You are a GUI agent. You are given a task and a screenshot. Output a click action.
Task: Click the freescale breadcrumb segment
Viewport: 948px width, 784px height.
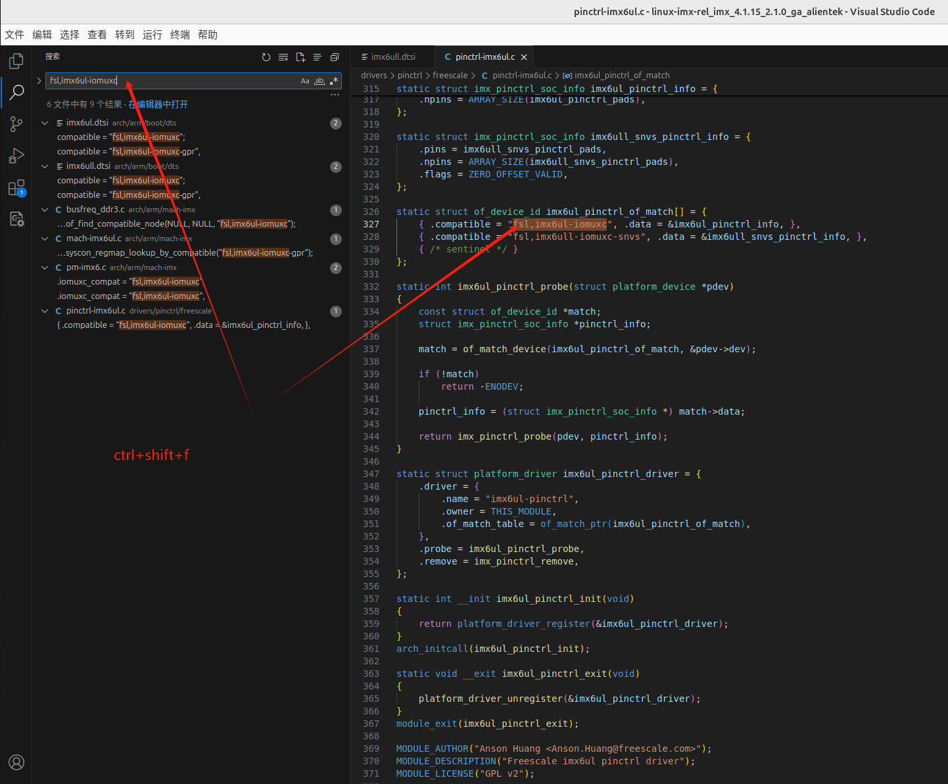[x=450, y=76]
